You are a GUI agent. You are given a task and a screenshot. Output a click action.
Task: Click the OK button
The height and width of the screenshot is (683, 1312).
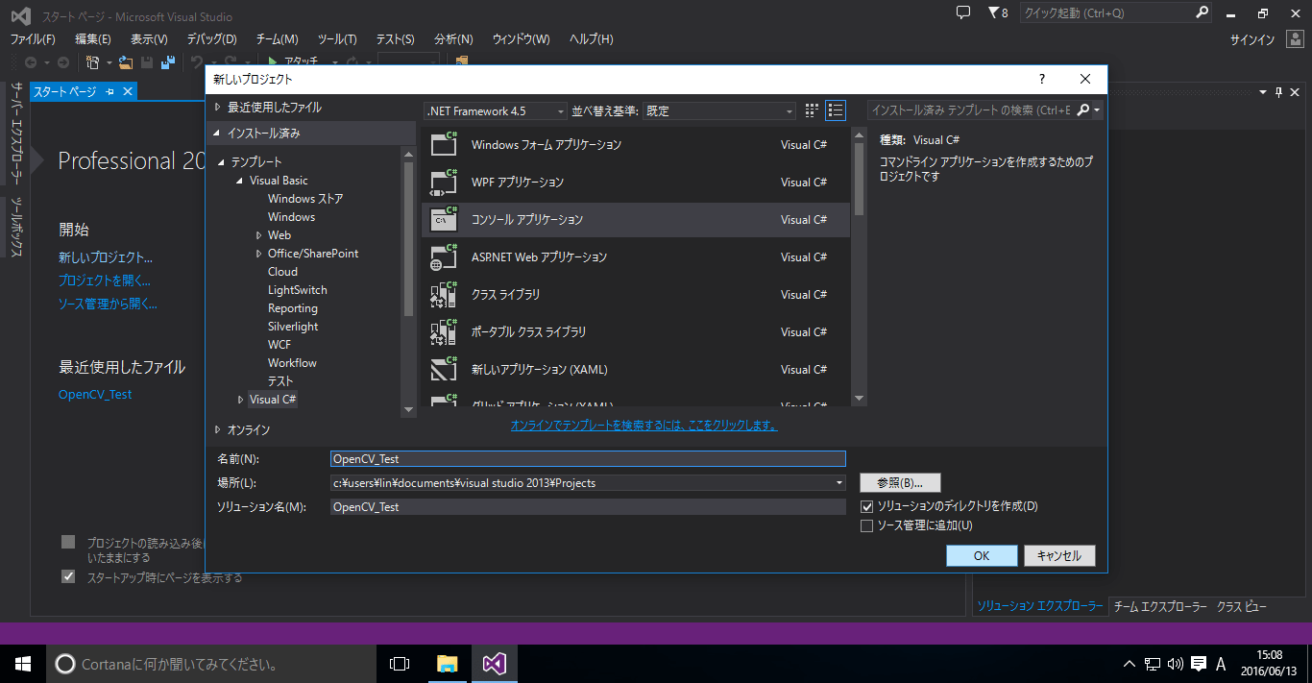[x=982, y=556]
